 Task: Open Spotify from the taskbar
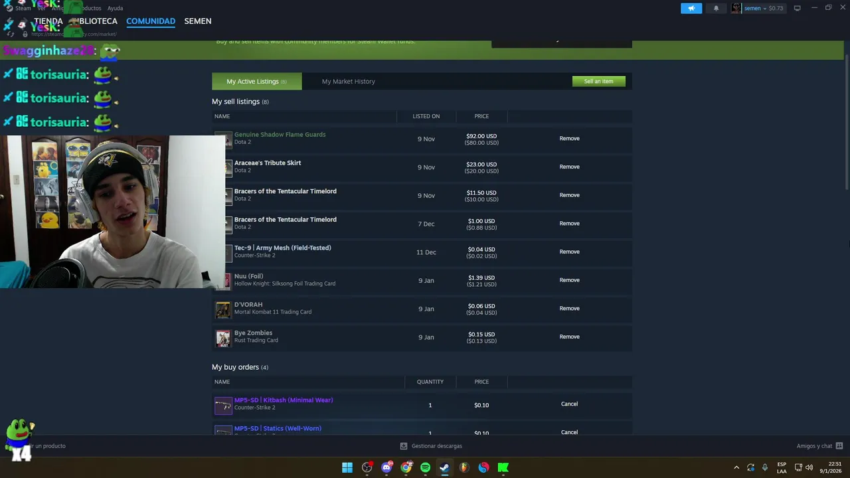click(425, 467)
